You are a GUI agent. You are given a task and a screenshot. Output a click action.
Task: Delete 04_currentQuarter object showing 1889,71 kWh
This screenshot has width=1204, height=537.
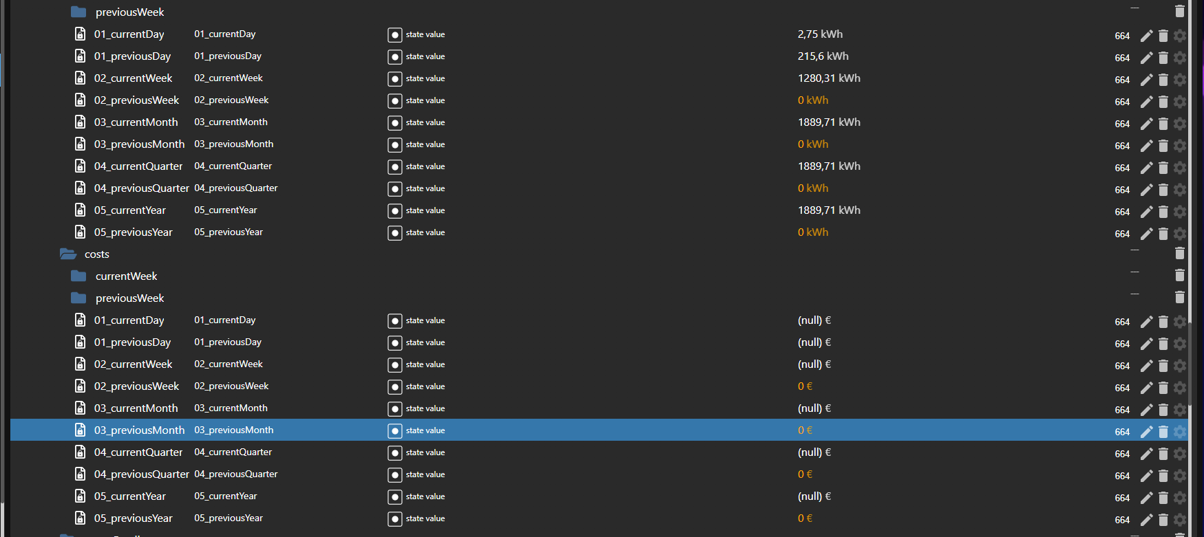pyautogui.click(x=1163, y=168)
